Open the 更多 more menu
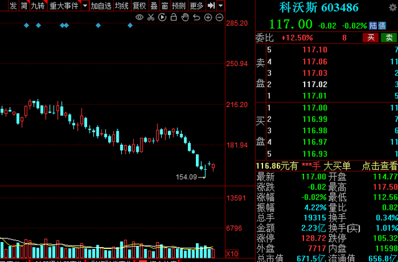398x262 pixels. coord(197,6)
